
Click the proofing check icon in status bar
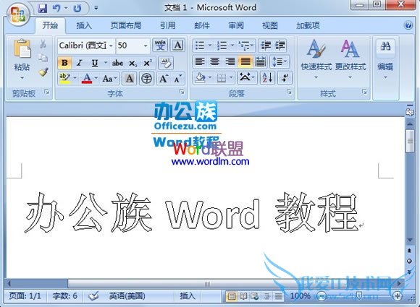tap(93, 295)
